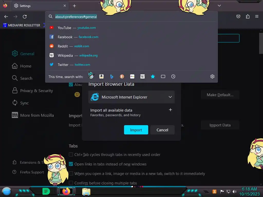Open a new tab with plus icon

pos(74,6)
